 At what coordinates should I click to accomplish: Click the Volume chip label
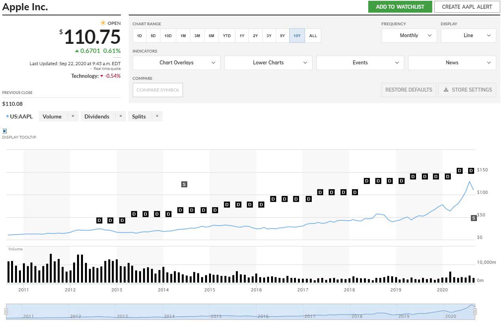pyautogui.click(x=52, y=116)
